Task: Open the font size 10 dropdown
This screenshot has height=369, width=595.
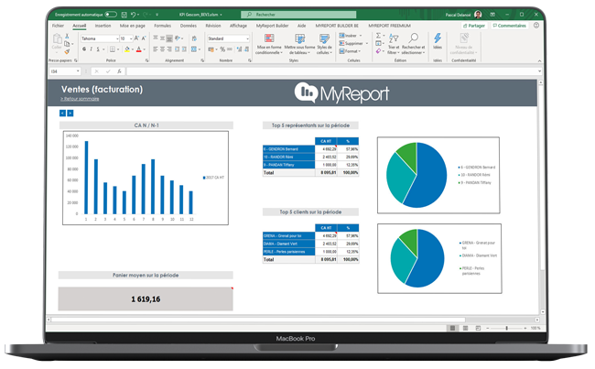Action: tap(131, 38)
